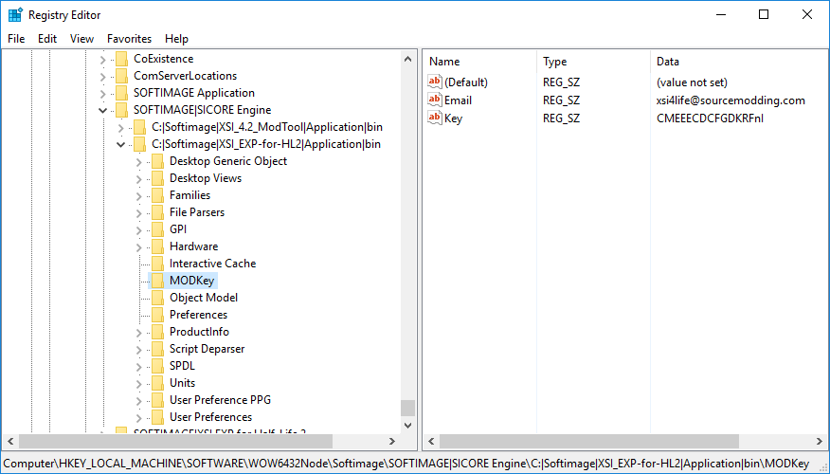
Task: Click the Data column header
Action: 739,62
